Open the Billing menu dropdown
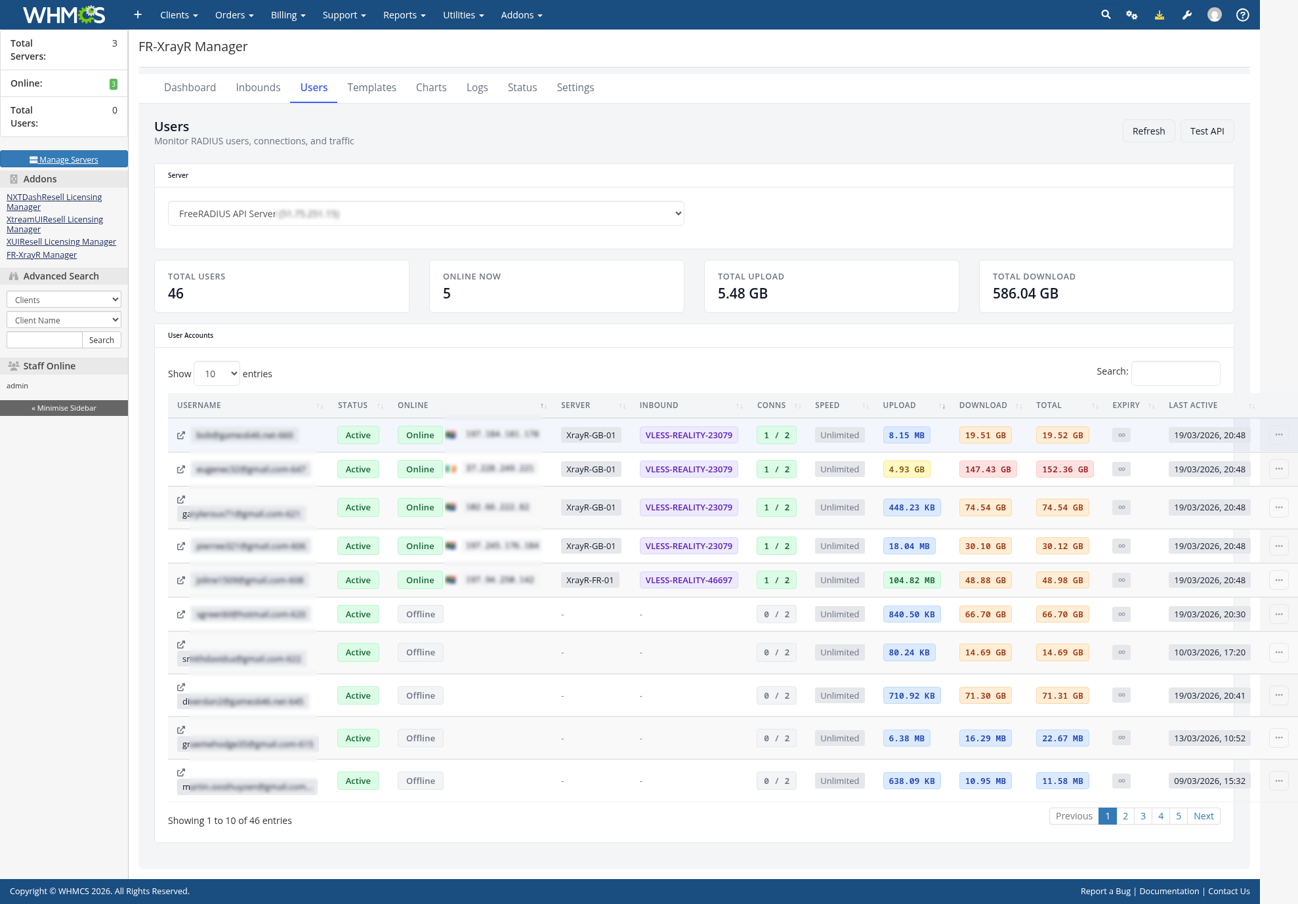Screen dimensions: 1298x904 pos(288,14)
